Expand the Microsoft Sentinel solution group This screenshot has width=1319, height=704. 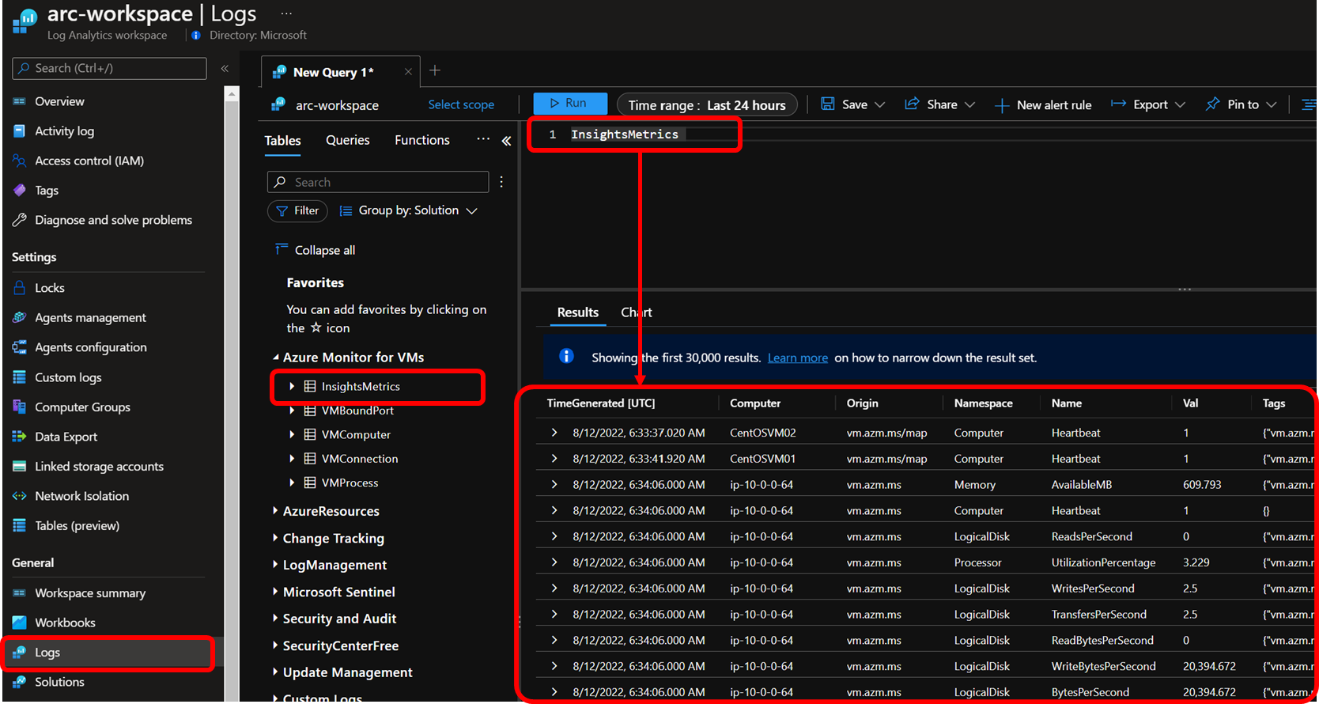point(275,591)
